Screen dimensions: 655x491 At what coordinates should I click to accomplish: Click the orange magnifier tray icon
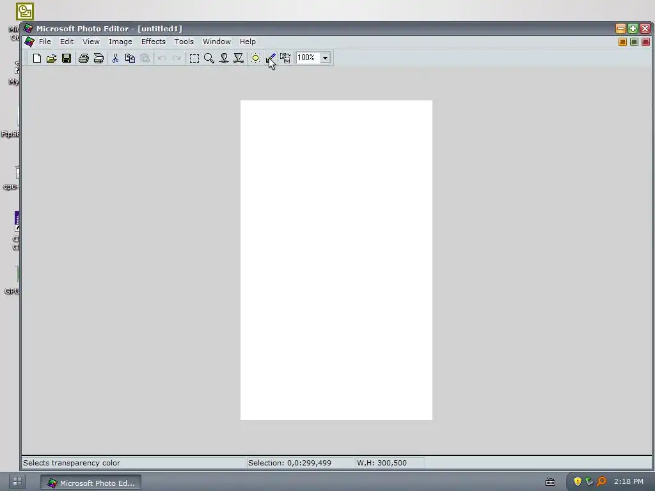click(x=601, y=481)
